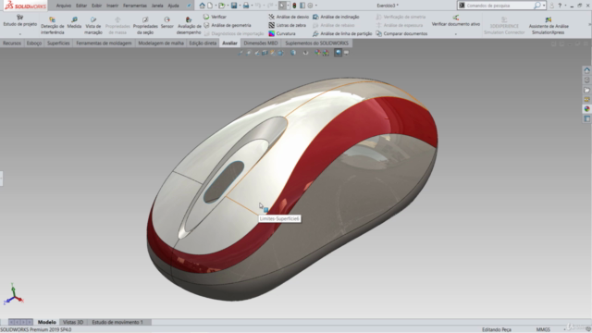Expand Print dropdown arrow

(x=252, y=6)
